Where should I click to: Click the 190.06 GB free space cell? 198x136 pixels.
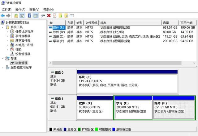point(188,27)
